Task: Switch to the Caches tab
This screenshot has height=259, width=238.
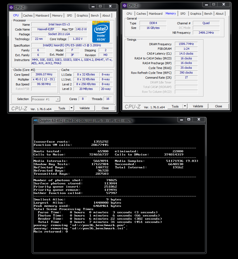Action: pyautogui.click(x=28, y=15)
